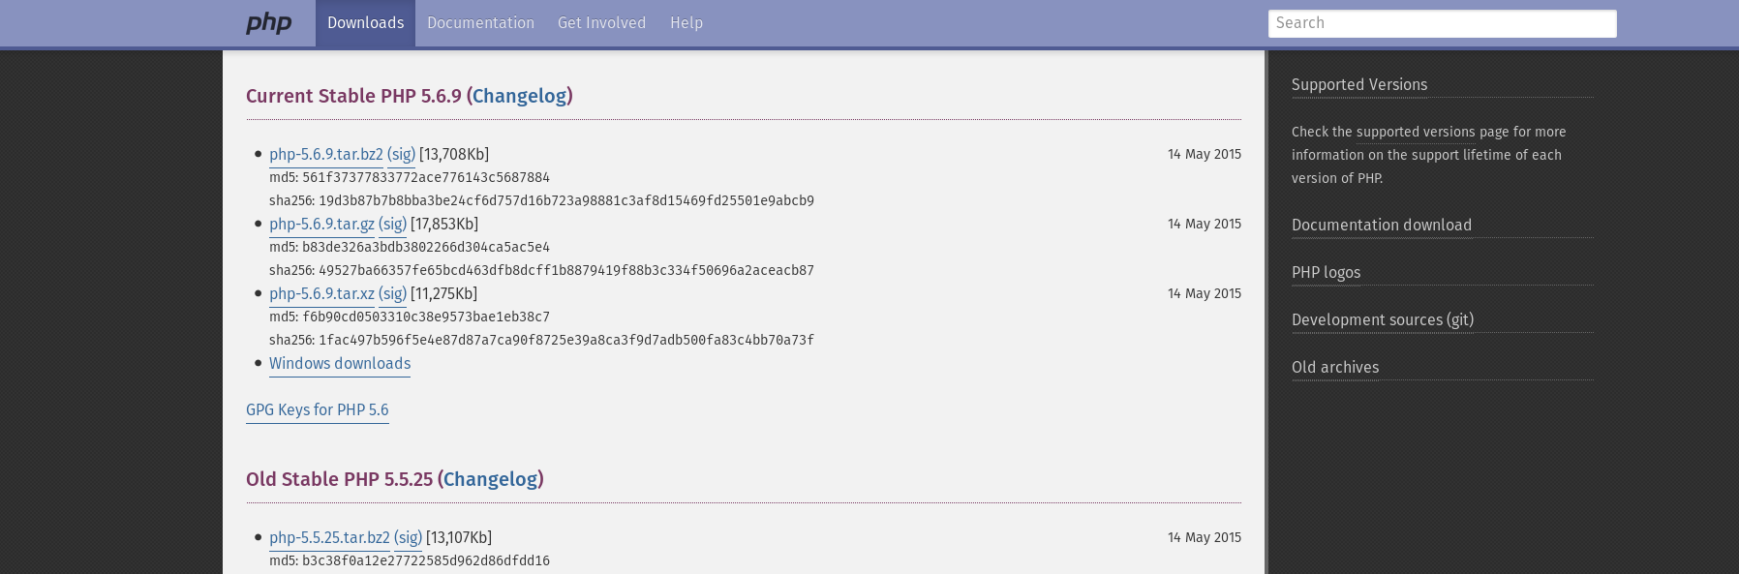Open sig link for php-5.6.9.tar.gz
This screenshot has height=574, width=1739.
(x=392, y=224)
